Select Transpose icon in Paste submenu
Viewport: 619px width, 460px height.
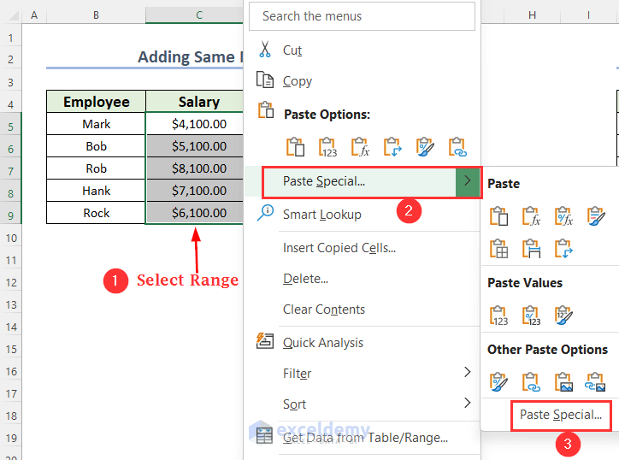coord(563,249)
